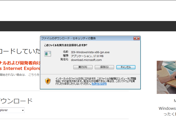This screenshot has height=122, width=176.
Task: Cancel the download with キャンセル button
Action: pyautogui.click(x=126, y=67)
